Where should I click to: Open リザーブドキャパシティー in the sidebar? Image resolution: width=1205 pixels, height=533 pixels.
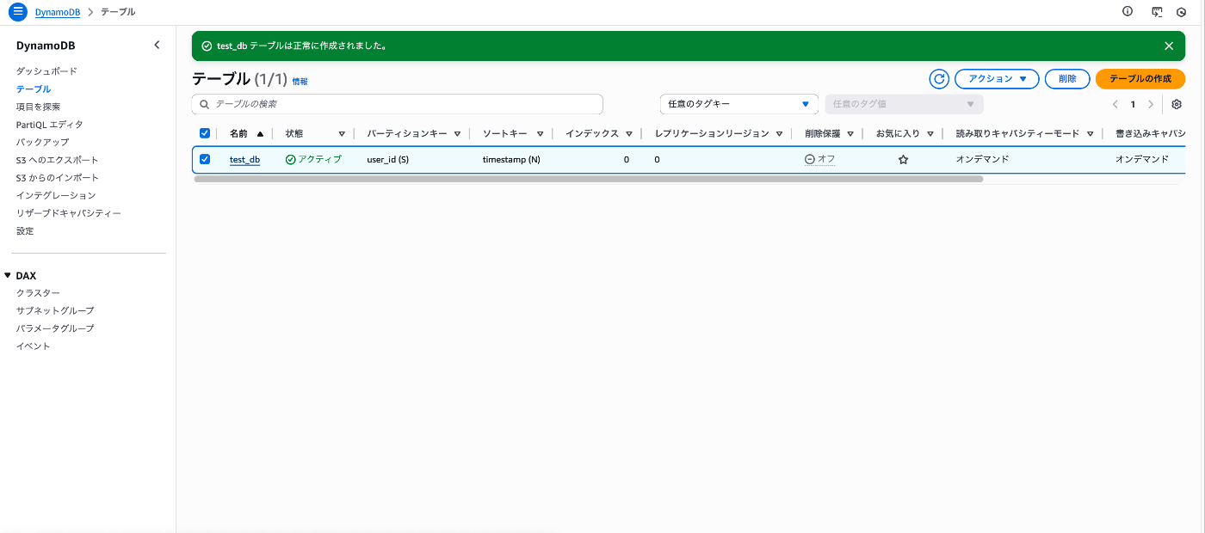(69, 213)
